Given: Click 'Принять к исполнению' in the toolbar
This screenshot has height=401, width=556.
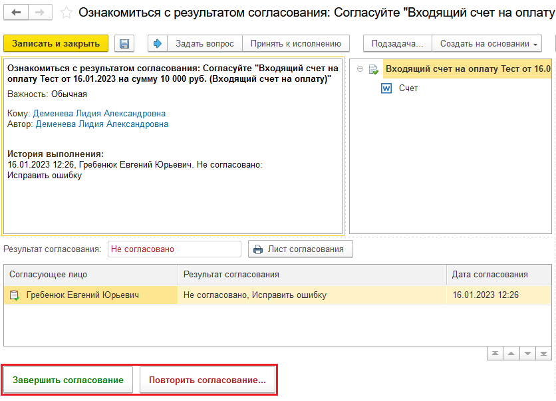Looking at the screenshot, I should pyautogui.click(x=295, y=44).
